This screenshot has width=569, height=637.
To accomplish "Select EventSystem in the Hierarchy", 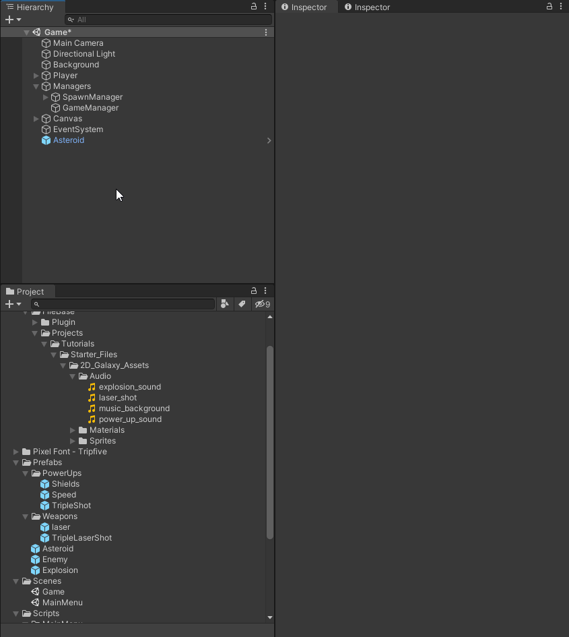I will (x=78, y=129).
